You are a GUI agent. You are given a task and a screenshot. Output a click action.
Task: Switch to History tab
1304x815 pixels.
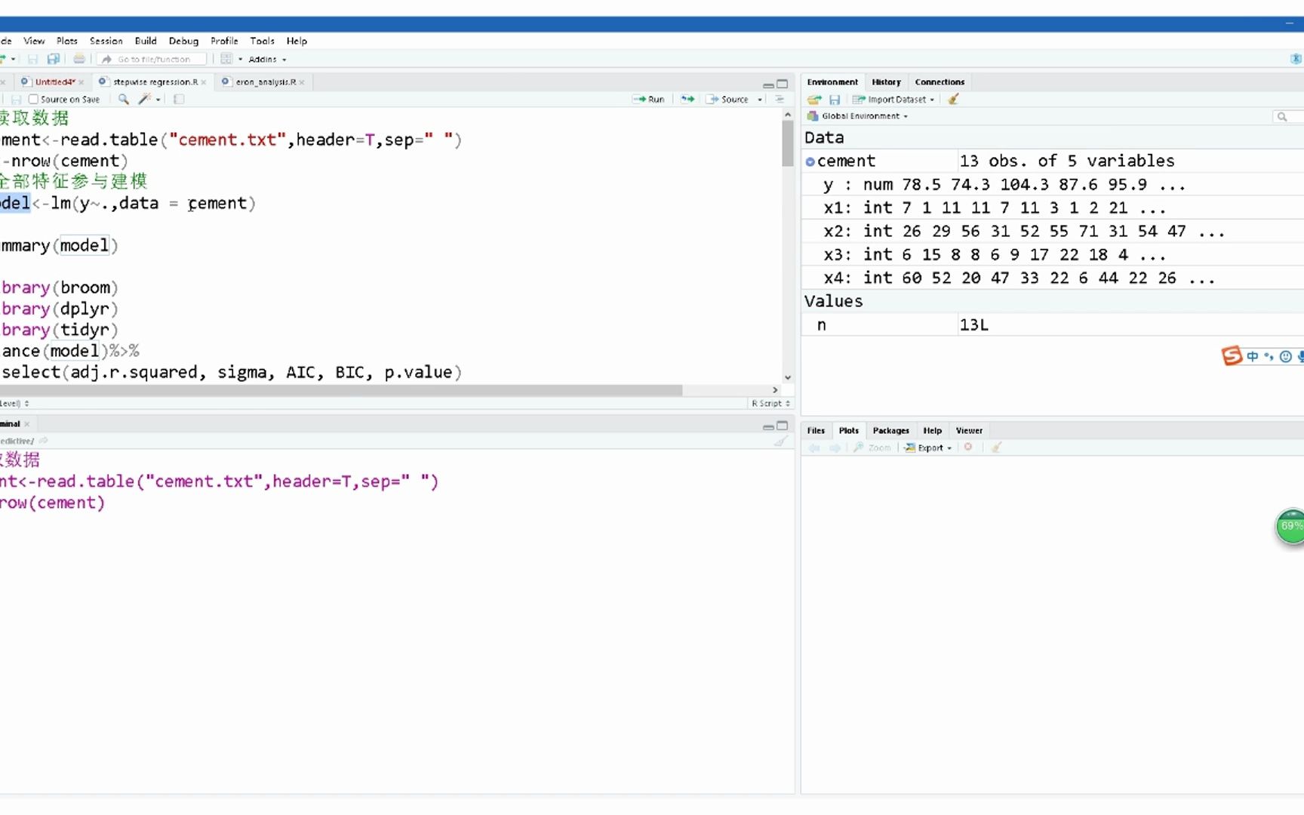tap(886, 81)
